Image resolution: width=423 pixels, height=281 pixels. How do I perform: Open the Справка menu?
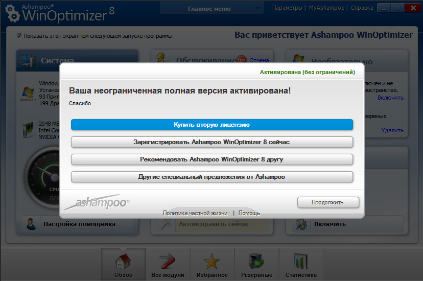click(x=362, y=8)
